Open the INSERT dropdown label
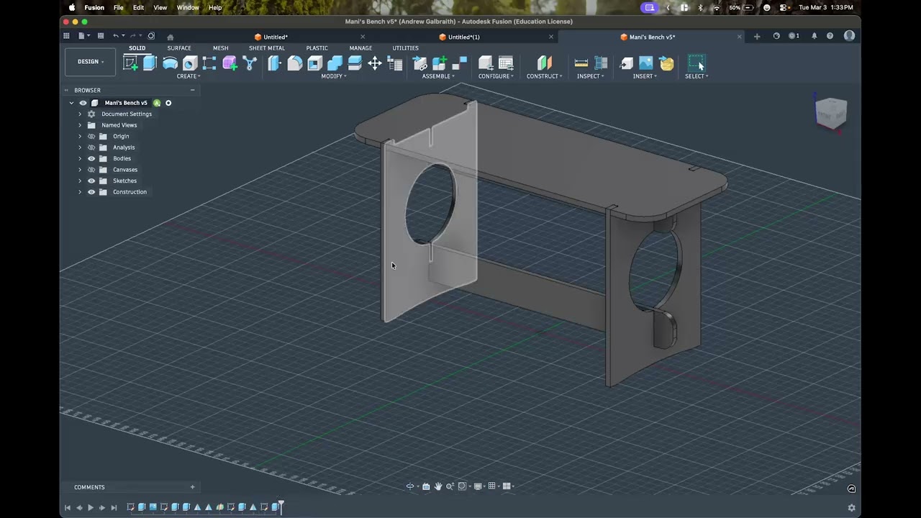The width and height of the screenshot is (921, 518). (x=645, y=76)
